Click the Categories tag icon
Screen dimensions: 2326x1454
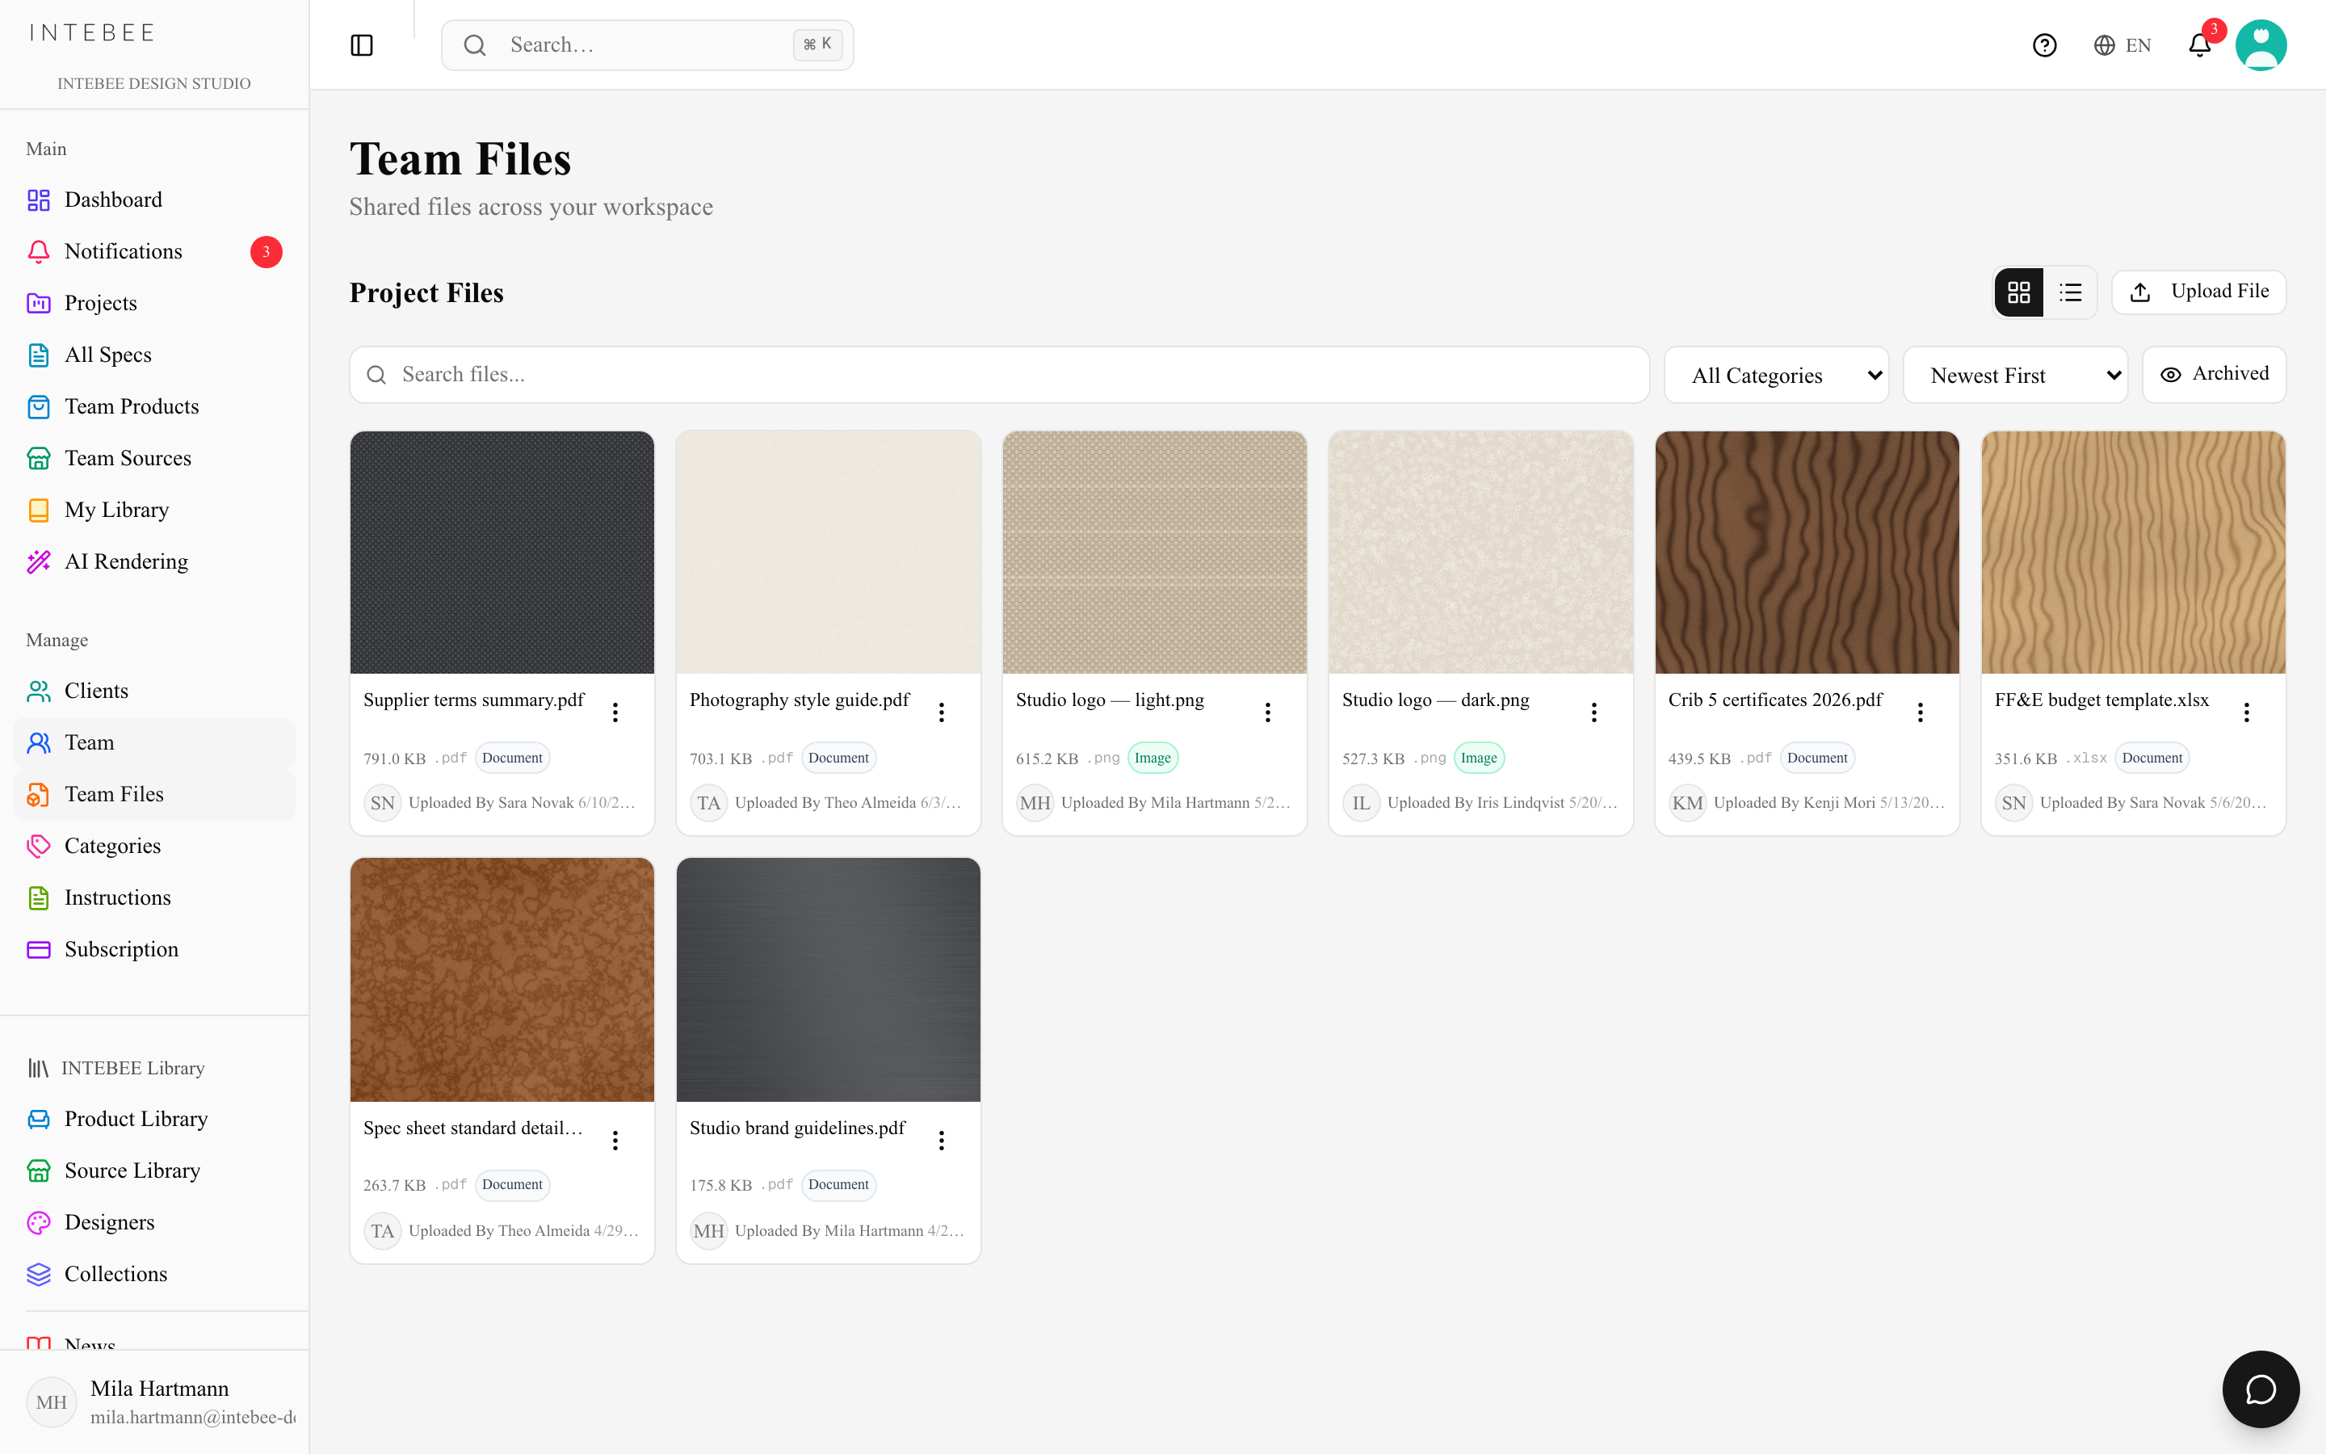tap(39, 847)
